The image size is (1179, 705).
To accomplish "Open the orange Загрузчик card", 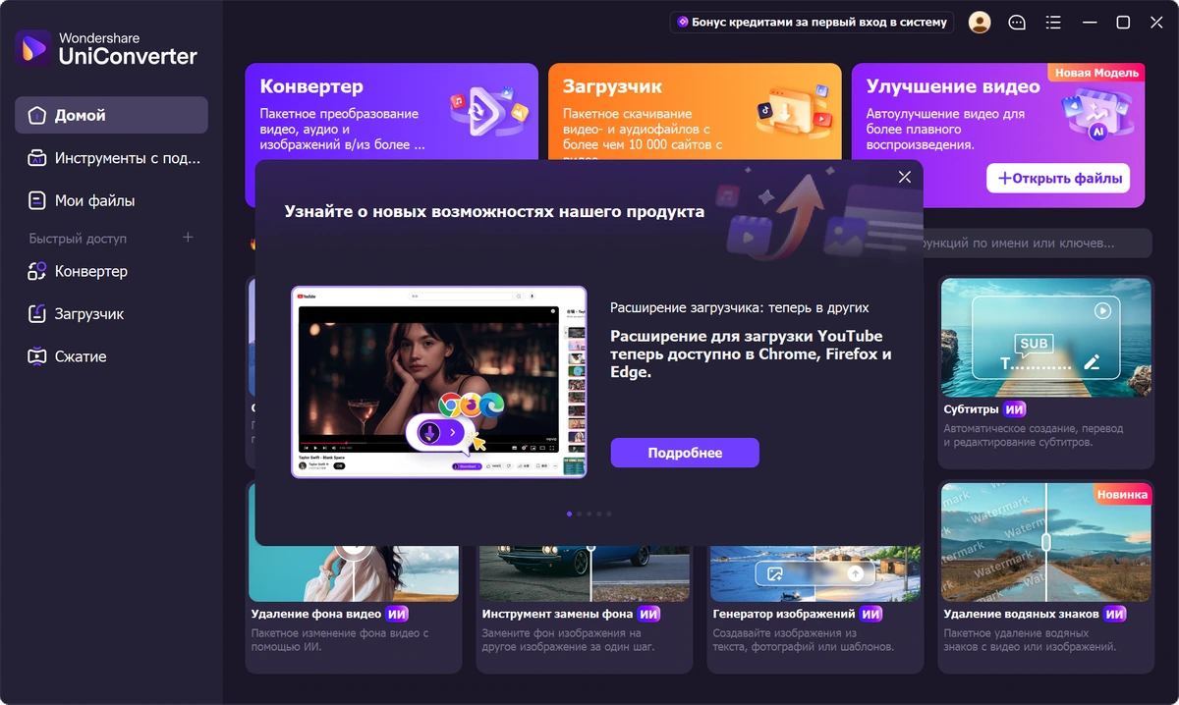I will point(695,111).
